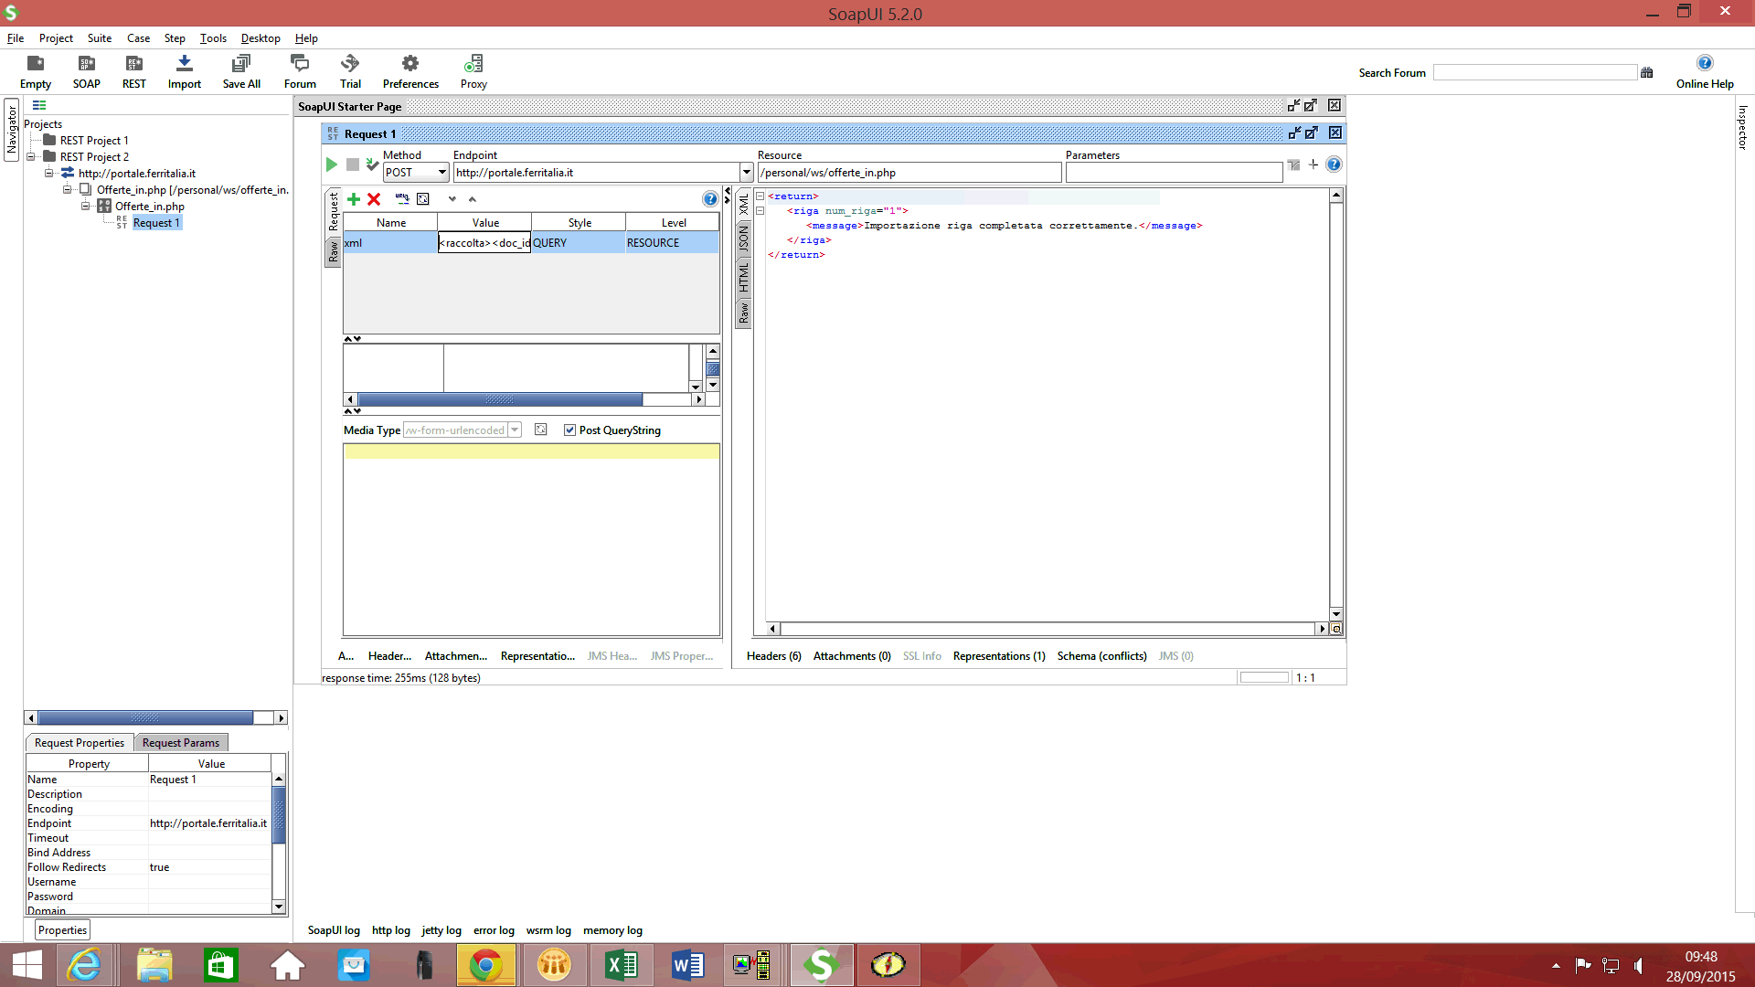Open the Method POST dropdown
This screenshot has width=1755, height=987.
(x=442, y=173)
